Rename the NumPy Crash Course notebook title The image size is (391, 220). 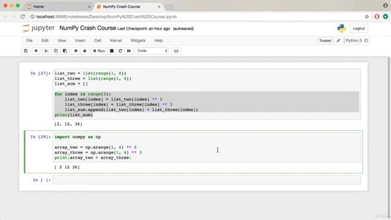pos(87,28)
